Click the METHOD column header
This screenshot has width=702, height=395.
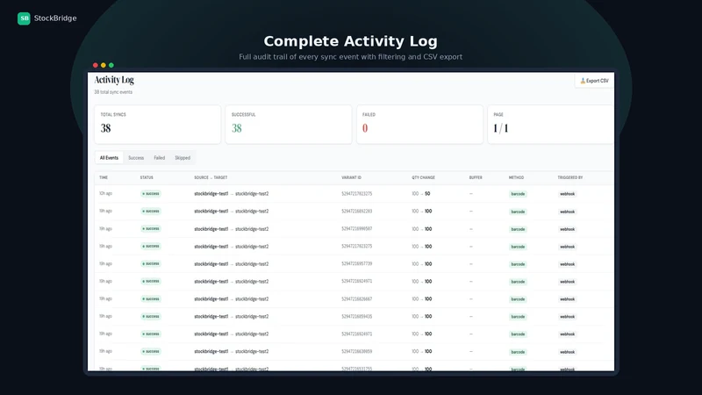point(516,178)
